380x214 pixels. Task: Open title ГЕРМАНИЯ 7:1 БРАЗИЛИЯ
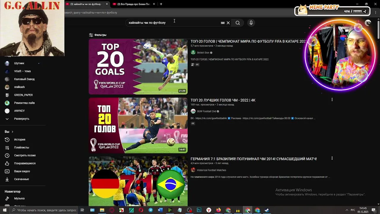254,159
